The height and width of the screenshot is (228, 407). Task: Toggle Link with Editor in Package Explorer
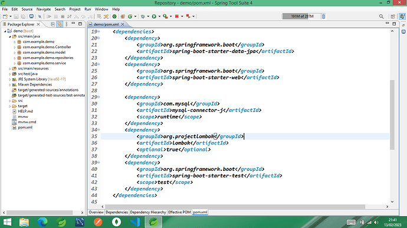pyautogui.click(x=60, y=24)
